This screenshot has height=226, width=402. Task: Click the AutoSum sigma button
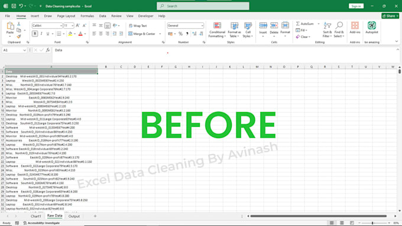(x=304, y=24)
